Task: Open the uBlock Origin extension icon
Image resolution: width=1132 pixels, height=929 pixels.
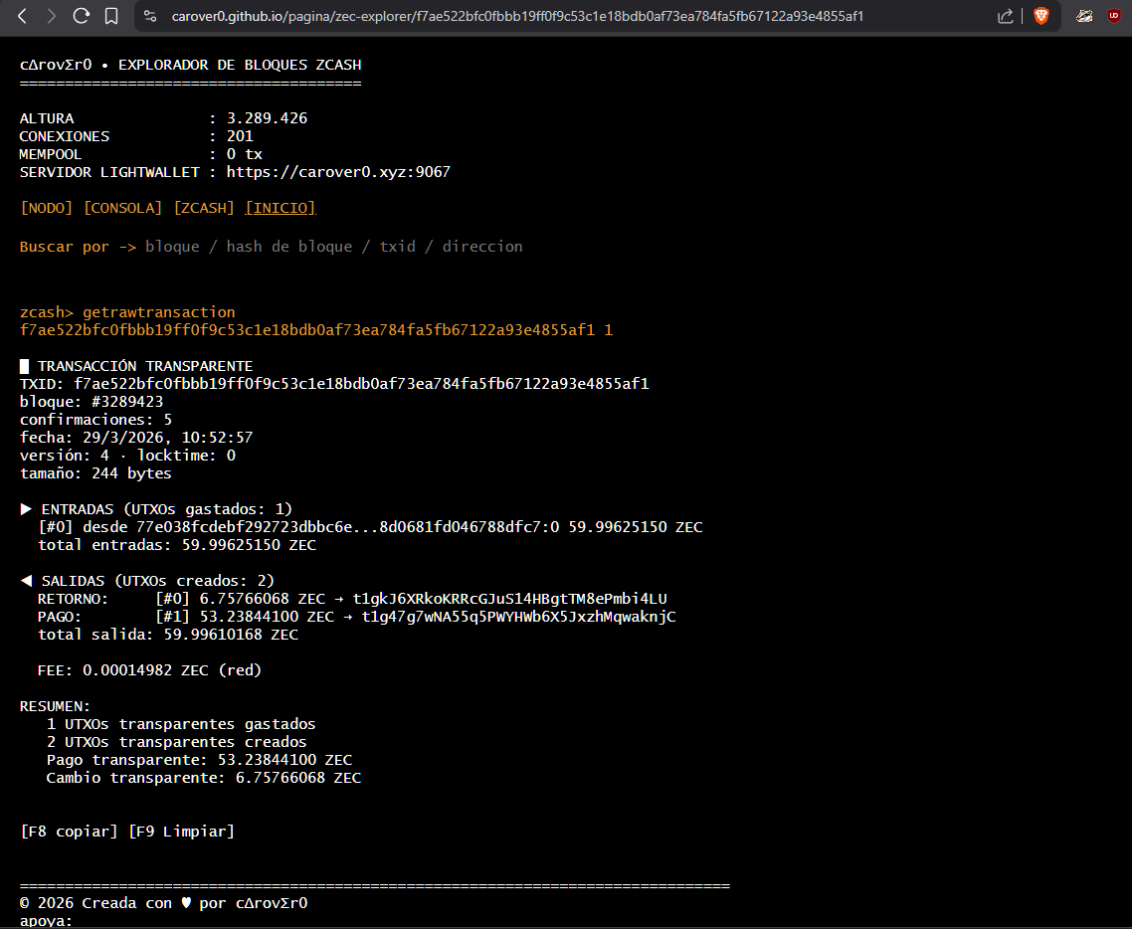Action: [1115, 16]
